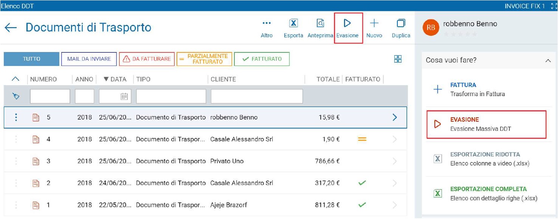558x219 pixels.
Task: Click the document icon of row 2
Action: (36, 183)
